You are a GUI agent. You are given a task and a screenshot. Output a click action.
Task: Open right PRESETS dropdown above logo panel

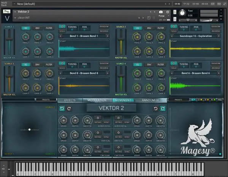pos(179,100)
